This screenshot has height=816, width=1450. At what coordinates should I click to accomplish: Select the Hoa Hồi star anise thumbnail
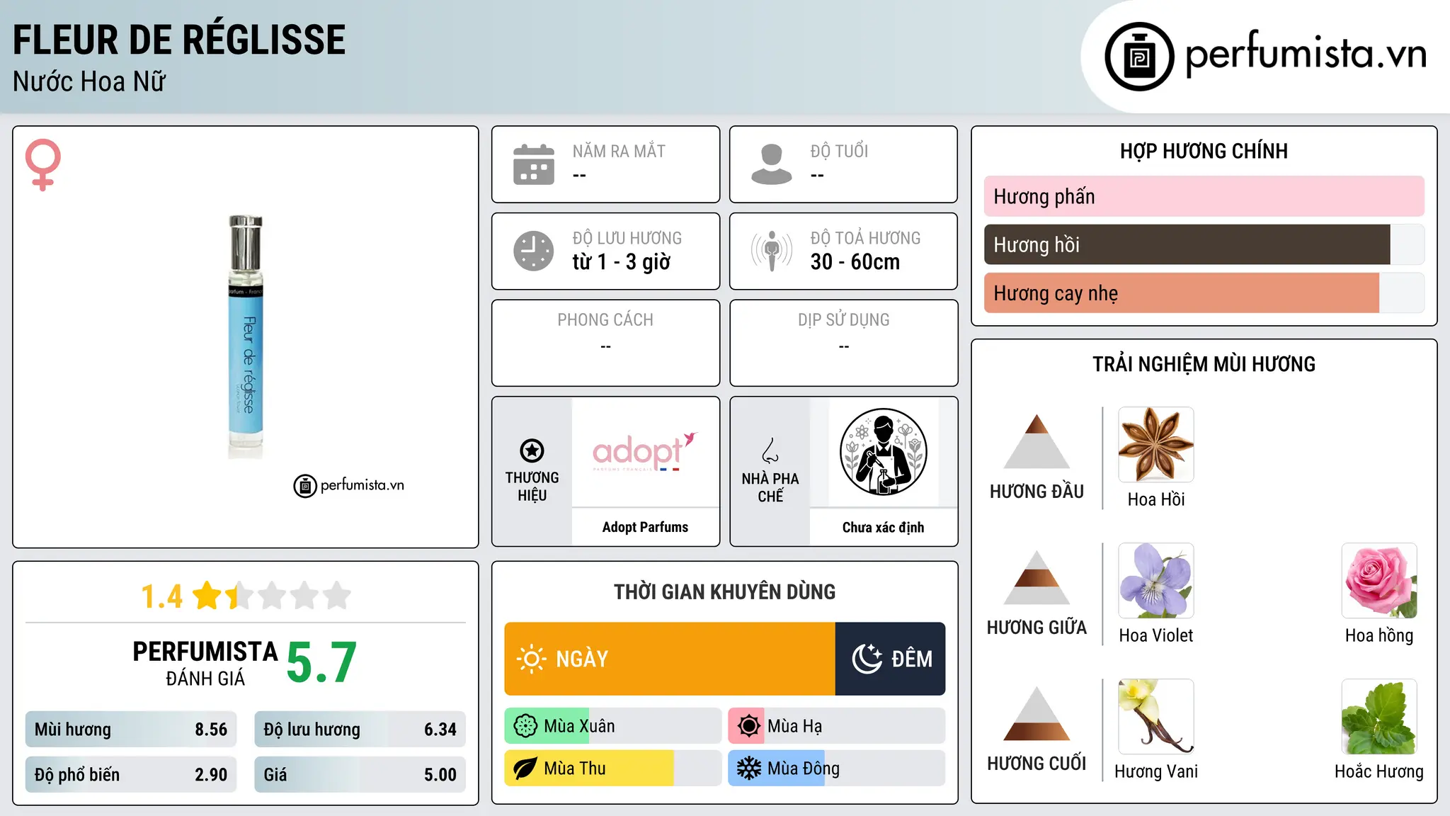coord(1156,445)
